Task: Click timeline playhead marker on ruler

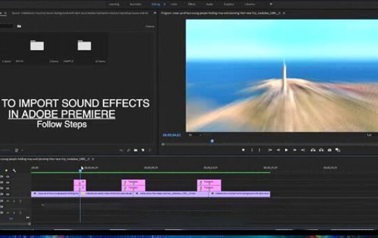Action: pyautogui.click(x=80, y=171)
